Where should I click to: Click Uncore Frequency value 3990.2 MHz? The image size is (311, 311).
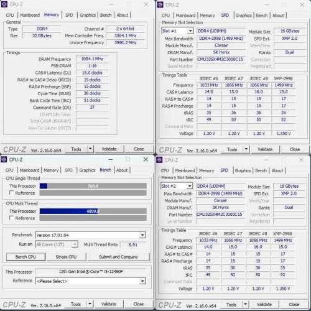(126, 42)
